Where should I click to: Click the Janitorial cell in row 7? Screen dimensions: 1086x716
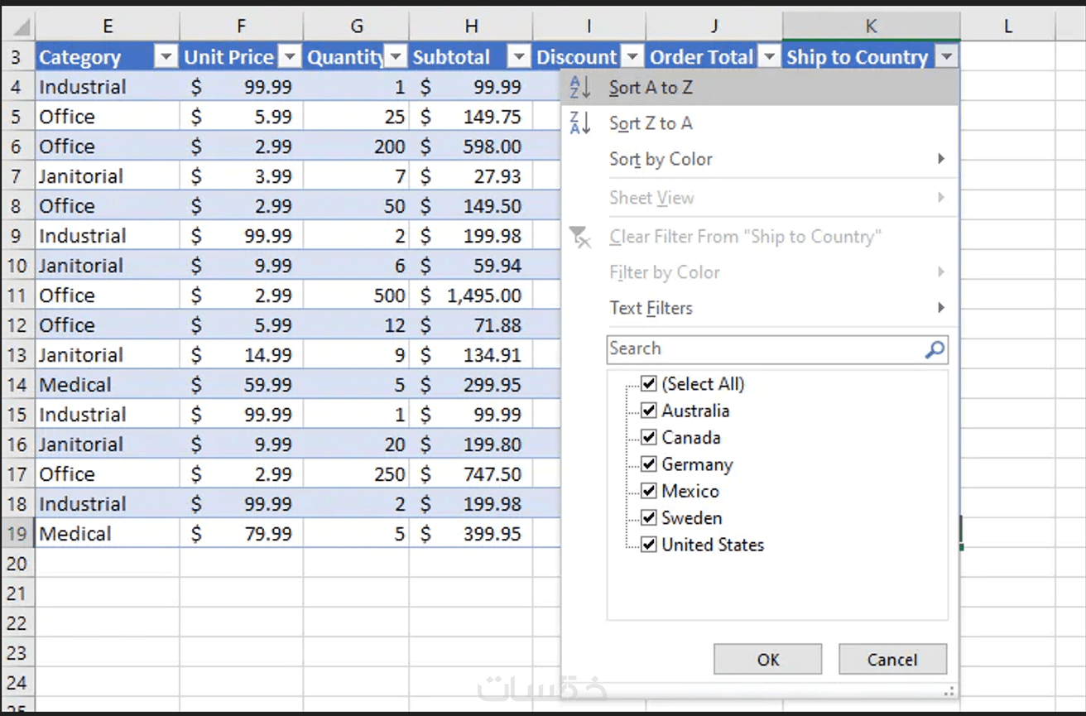pos(108,176)
